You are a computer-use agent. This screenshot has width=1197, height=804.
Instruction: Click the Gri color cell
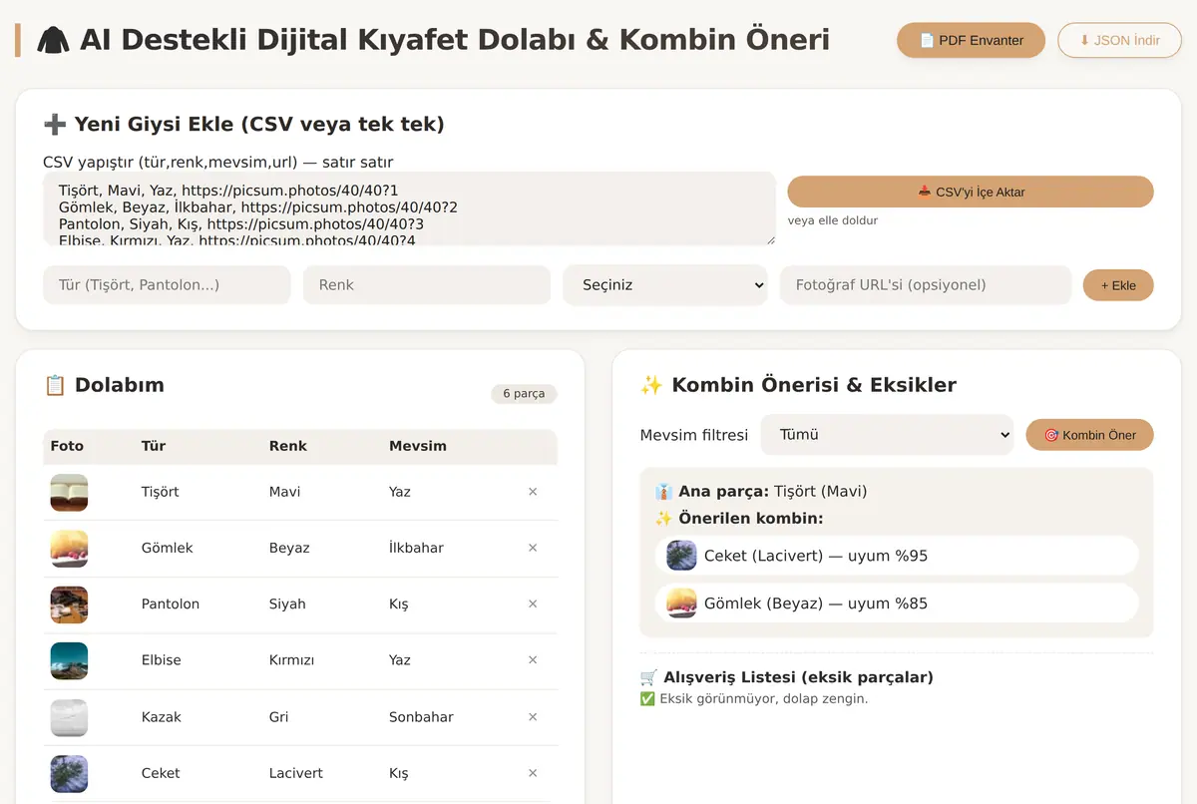click(278, 716)
